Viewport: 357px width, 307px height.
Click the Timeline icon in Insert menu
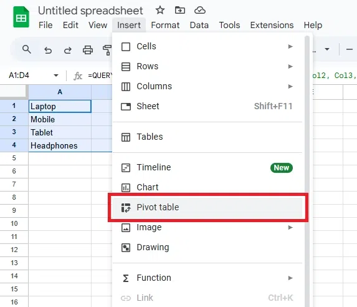coord(126,168)
